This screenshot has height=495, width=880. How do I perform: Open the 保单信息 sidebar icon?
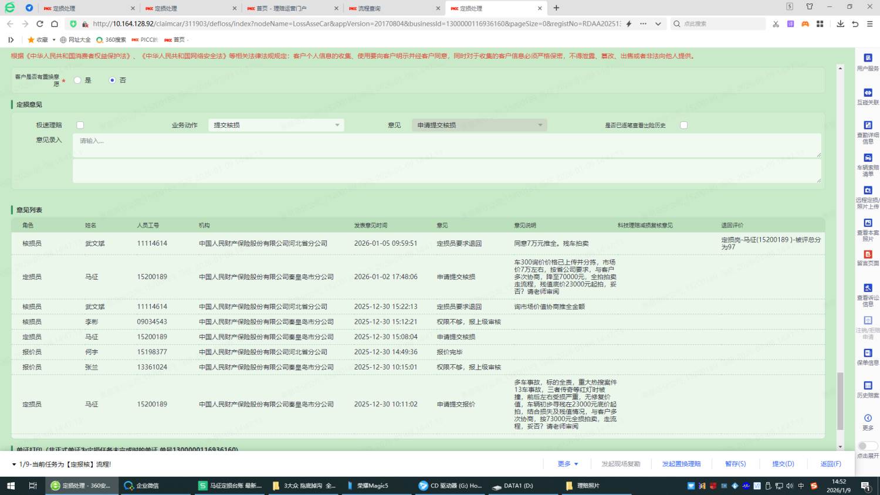(868, 353)
